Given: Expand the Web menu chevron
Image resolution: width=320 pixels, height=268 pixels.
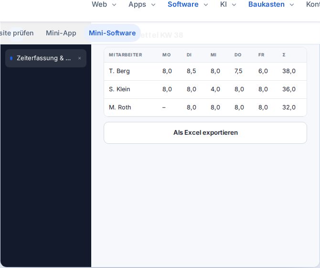Looking at the screenshot, I should pyautogui.click(x=114, y=5).
